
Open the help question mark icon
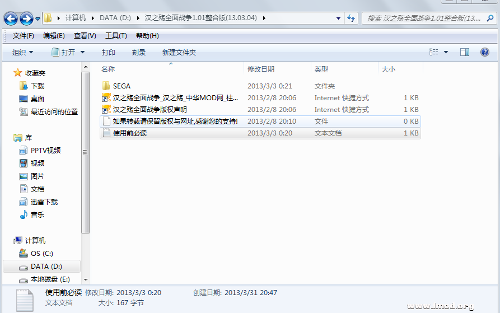click(x=485, y=52)
